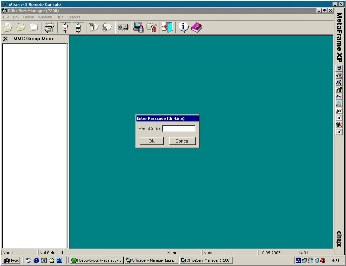Click the 10.05.2007 date in status bar
346x266 pixels.
coord(270,253)
